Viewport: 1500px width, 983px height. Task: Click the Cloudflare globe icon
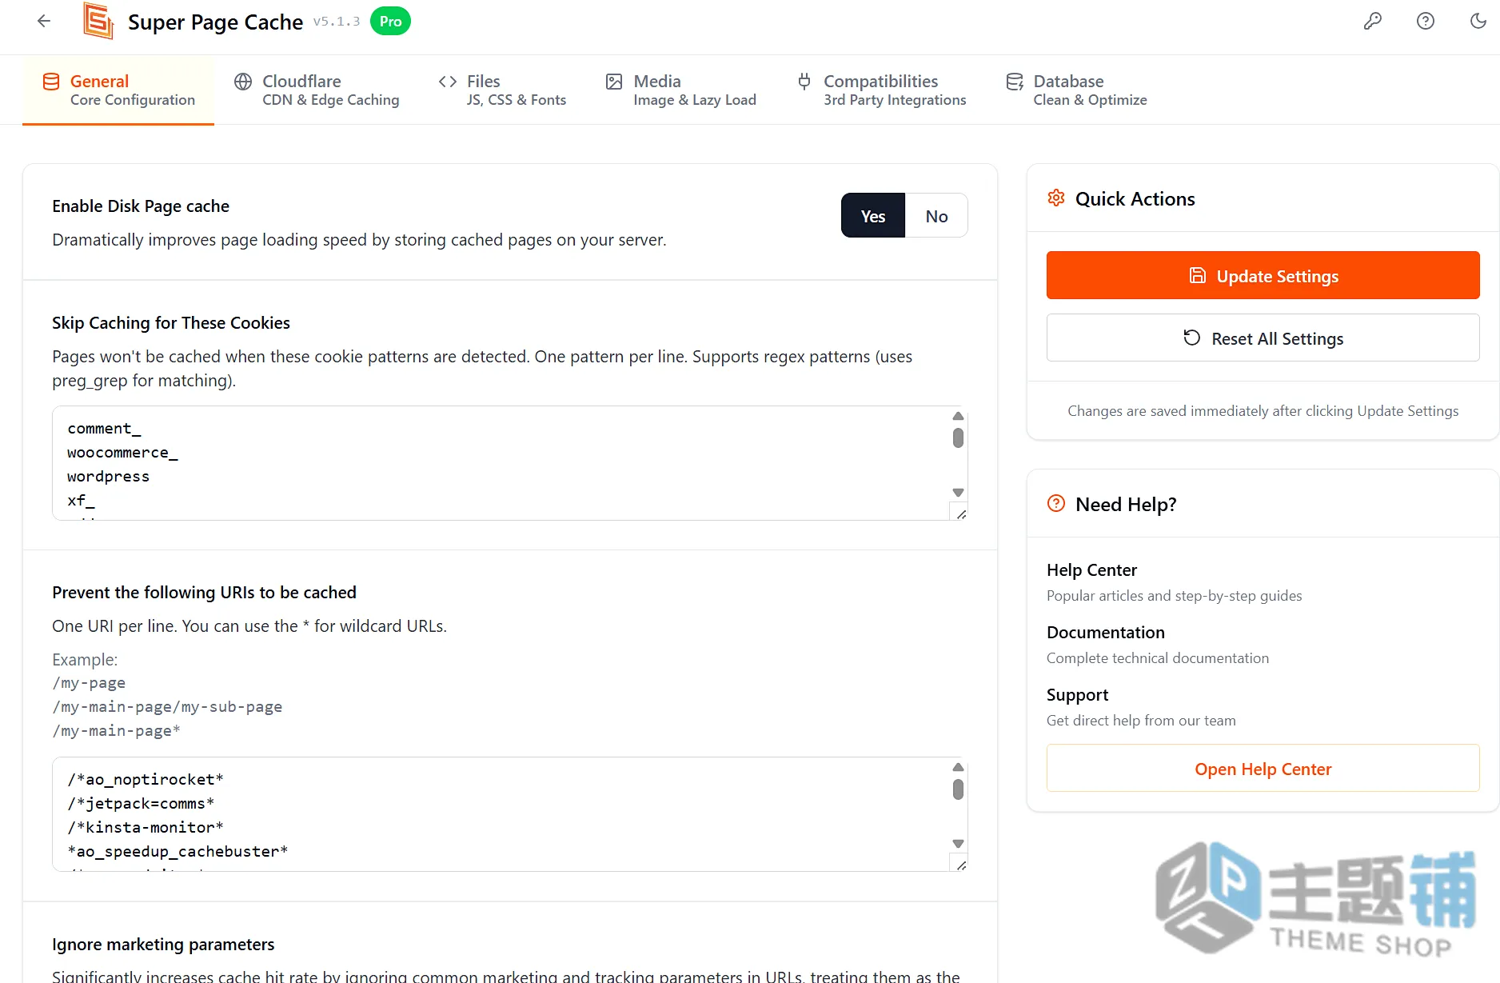click(243, 82)
